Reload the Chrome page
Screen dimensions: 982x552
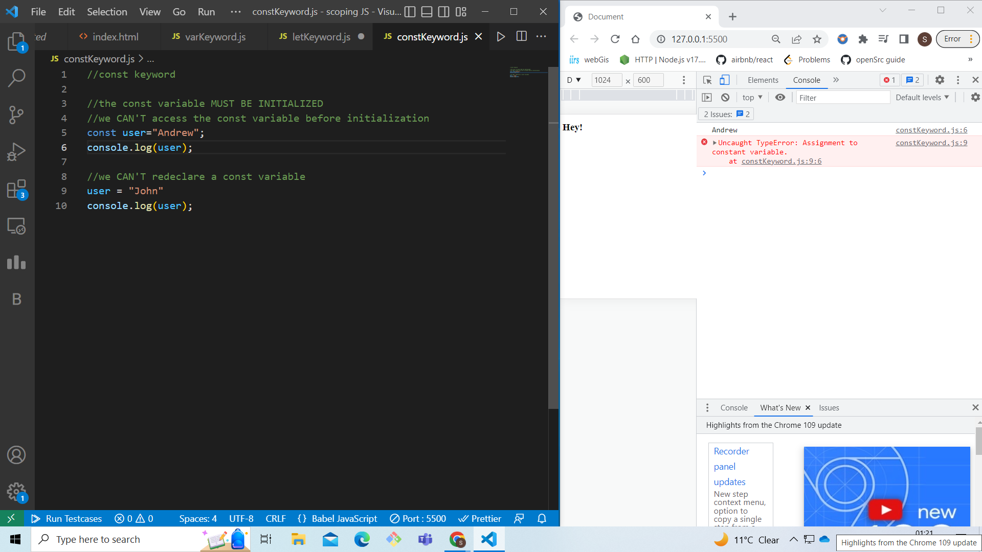[x=615, y=39]
